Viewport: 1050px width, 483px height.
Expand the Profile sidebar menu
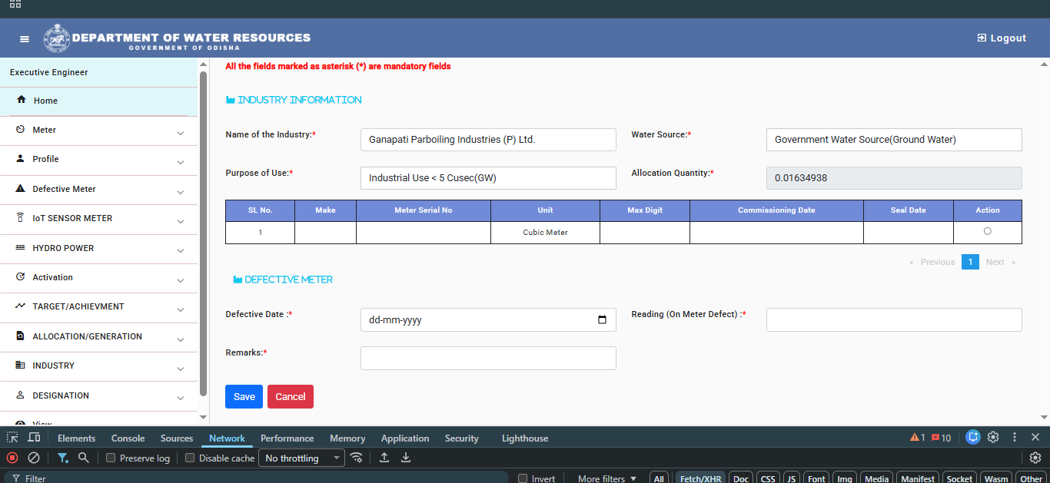99,160
